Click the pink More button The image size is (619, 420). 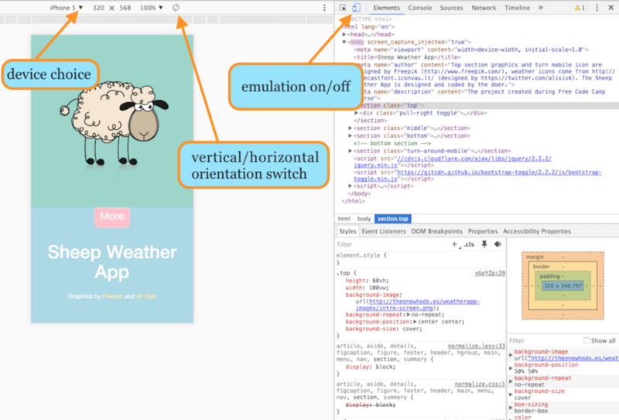(x=112, y=217)
